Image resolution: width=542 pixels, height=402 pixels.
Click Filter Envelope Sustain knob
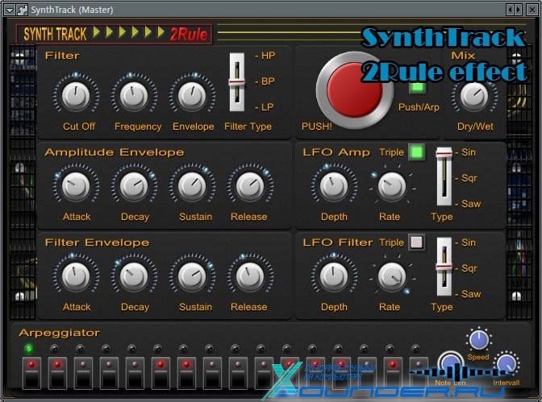(192, 276)
